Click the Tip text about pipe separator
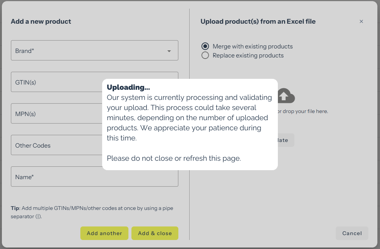Viewport: 380px width, 249px height. pyautogui.click(x=92, y=212)
